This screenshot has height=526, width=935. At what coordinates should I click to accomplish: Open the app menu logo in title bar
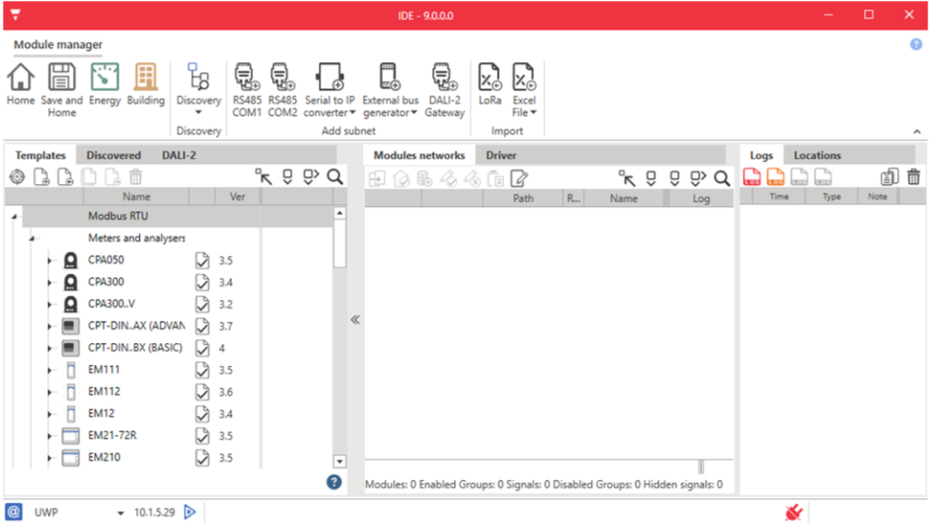point(16,15)
